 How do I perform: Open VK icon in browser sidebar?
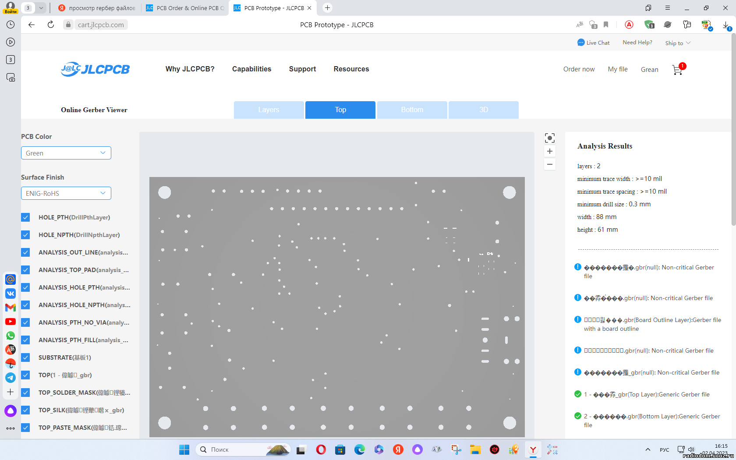tap(11, 294)
